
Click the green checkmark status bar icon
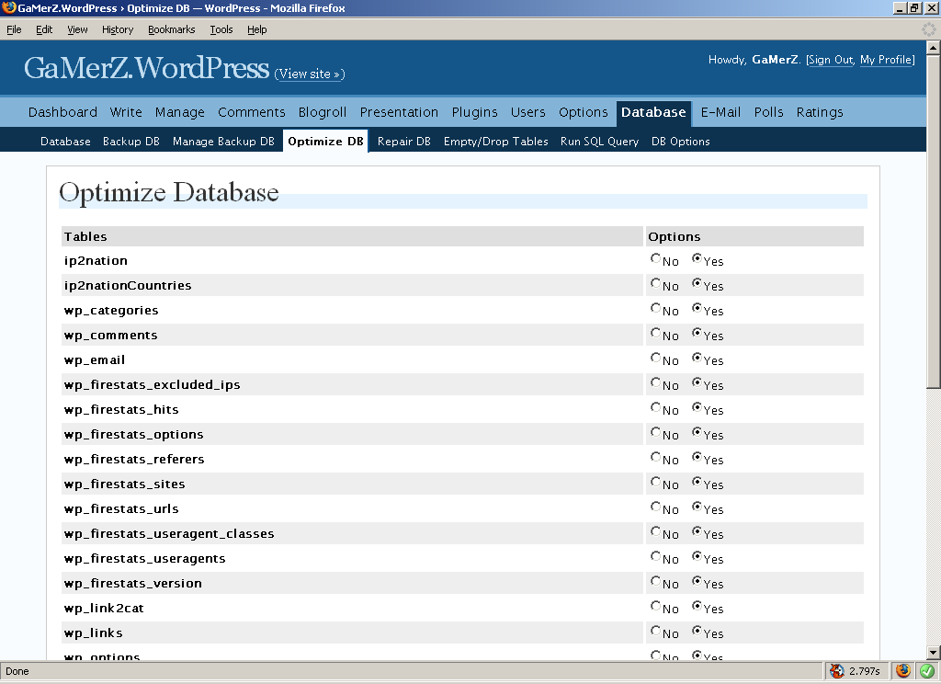point(927,670)
